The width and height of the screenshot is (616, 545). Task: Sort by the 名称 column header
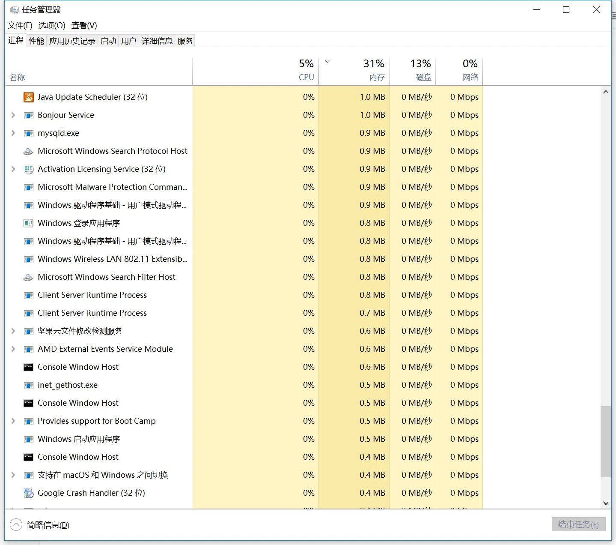tap(99, 72)
